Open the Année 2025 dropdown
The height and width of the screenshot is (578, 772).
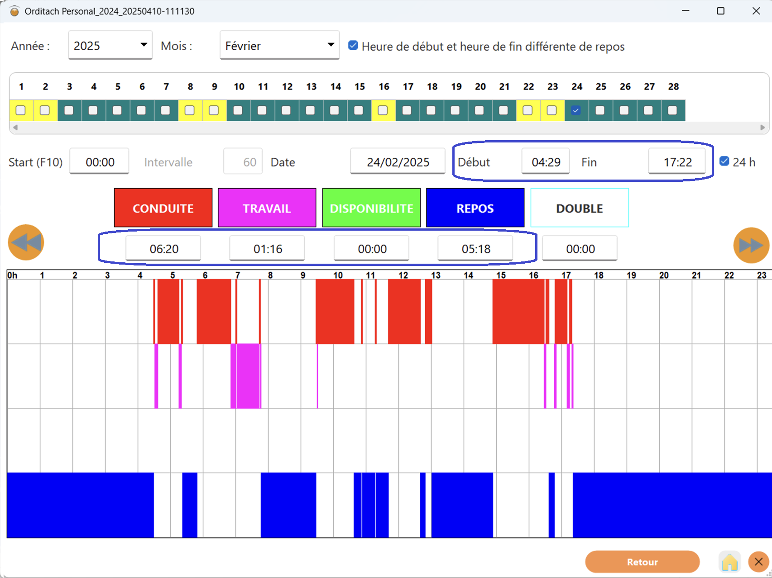pos(110,45)
